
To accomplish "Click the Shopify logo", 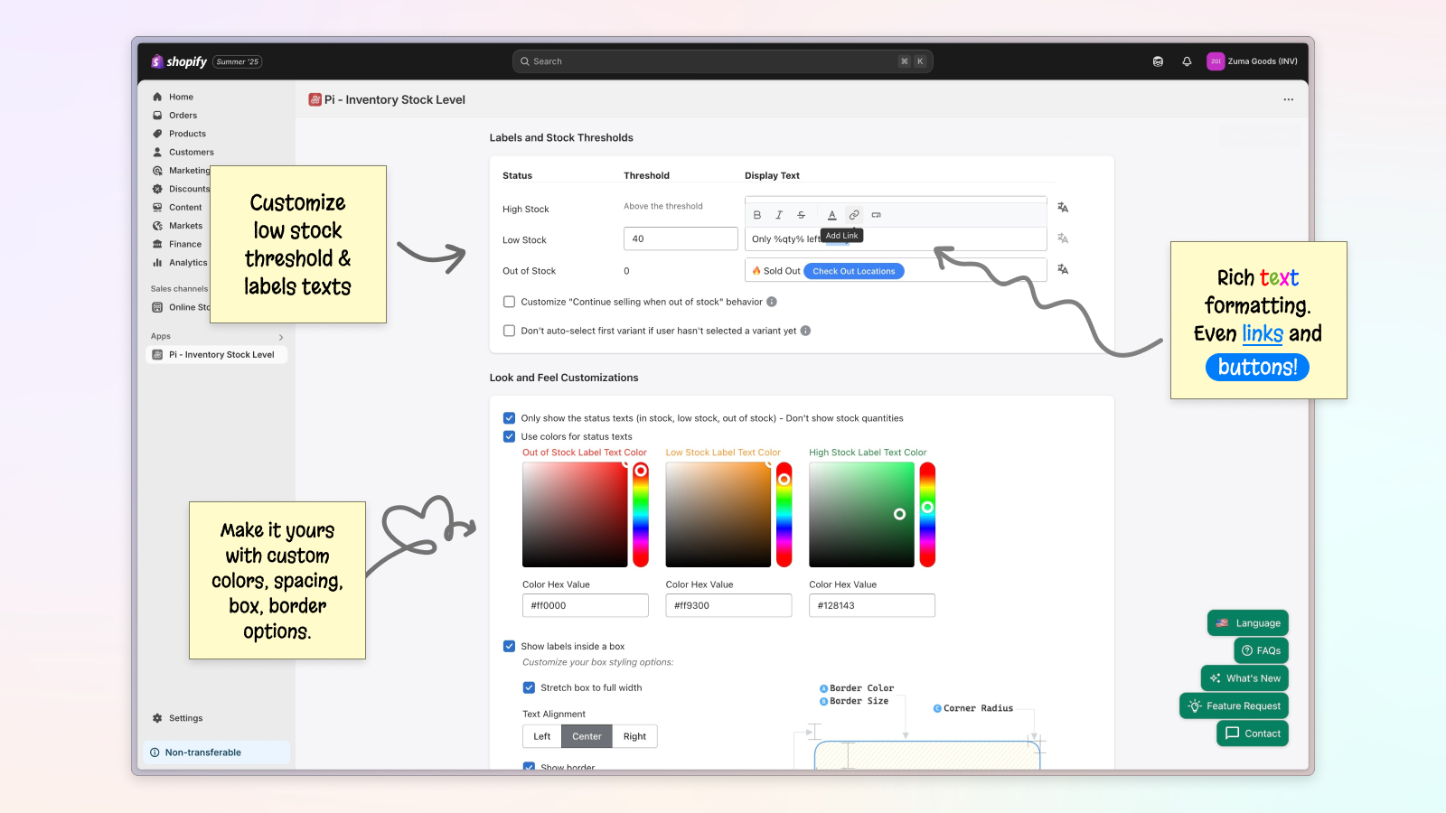I will point(179,61).
